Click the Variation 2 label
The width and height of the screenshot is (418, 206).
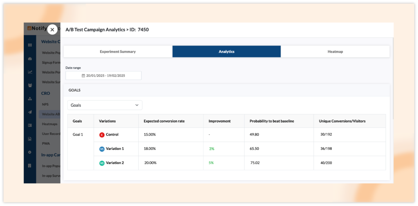coord(115,163)
